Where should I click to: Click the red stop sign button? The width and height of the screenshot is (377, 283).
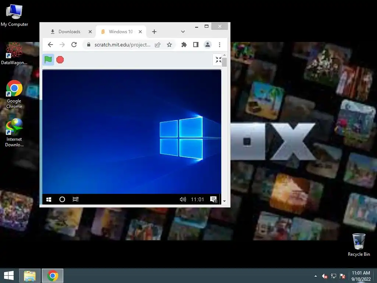click(x=60, y=59)
